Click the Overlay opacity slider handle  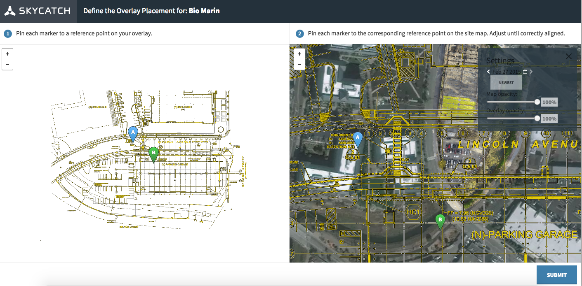537,118
